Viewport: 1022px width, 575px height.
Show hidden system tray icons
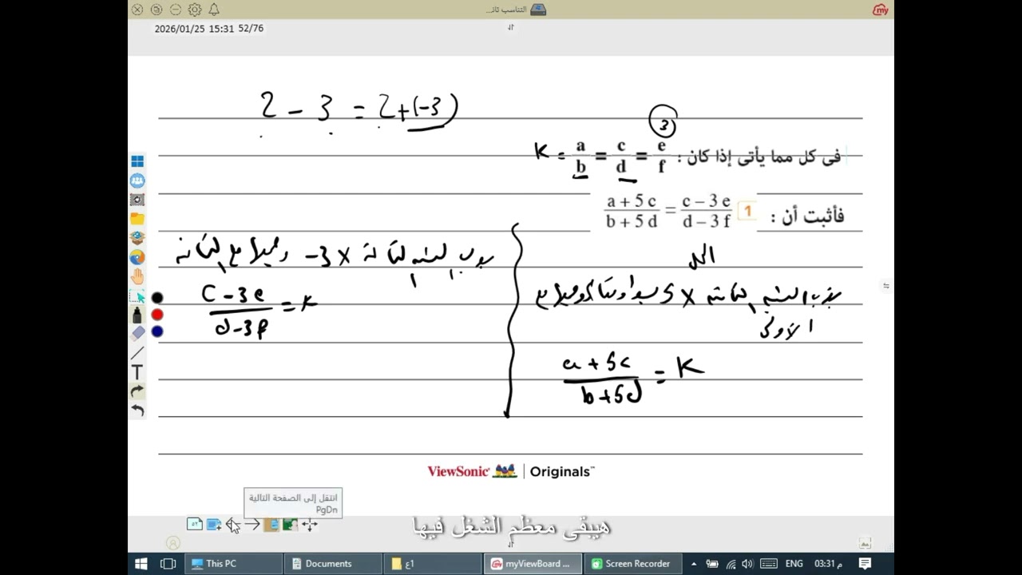click(693, 563)
